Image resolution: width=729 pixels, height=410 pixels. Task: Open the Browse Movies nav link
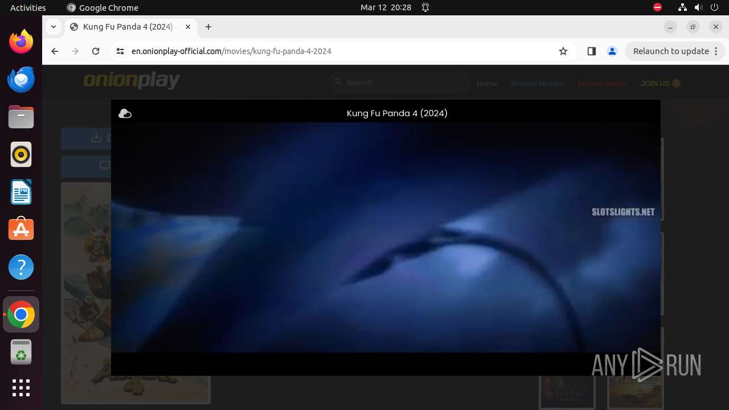point(537,84)
